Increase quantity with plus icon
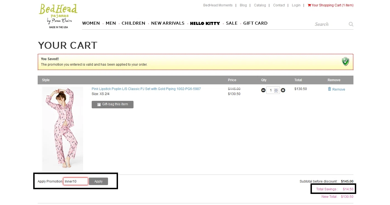 pos(283,90)
